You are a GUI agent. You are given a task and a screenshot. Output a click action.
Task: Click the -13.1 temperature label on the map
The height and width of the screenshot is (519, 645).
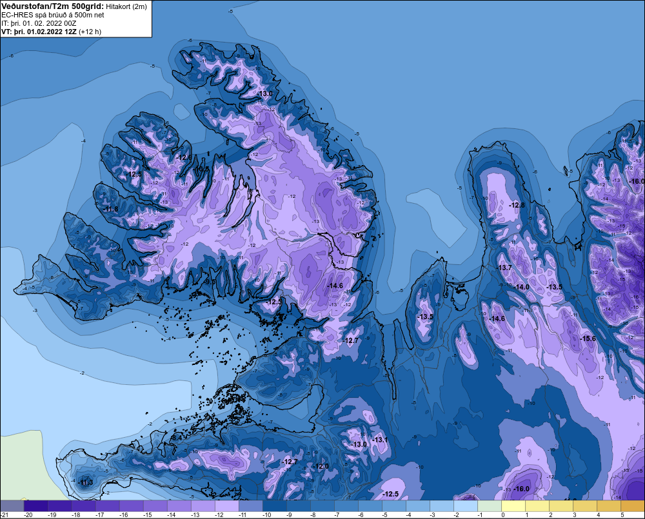pyautogui.click(x=380, y=440)
